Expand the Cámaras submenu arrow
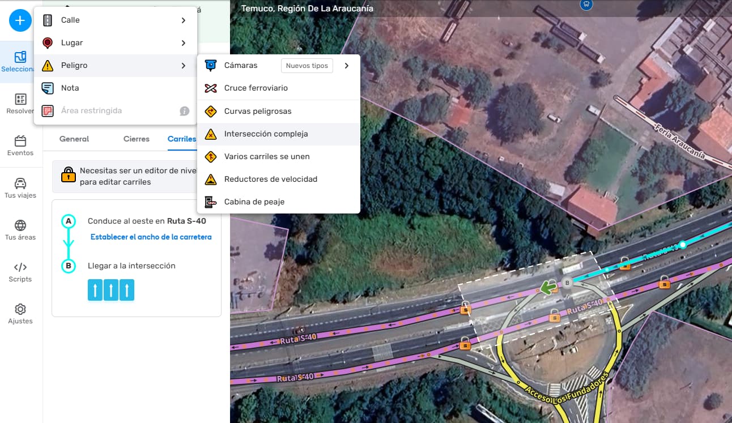The image size is (732, 423). 346,66
